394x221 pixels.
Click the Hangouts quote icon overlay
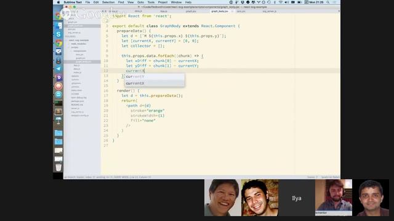pyautogui.click(x=66, y=14)
